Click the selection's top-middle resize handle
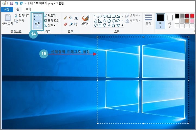Screen dimensions: 196x130 point(143,37)
